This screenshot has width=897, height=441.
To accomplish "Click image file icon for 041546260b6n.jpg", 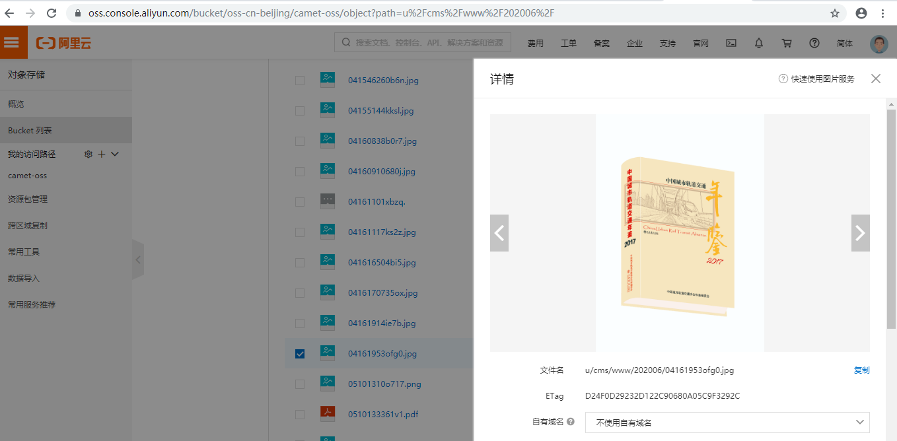I will 328,81.
